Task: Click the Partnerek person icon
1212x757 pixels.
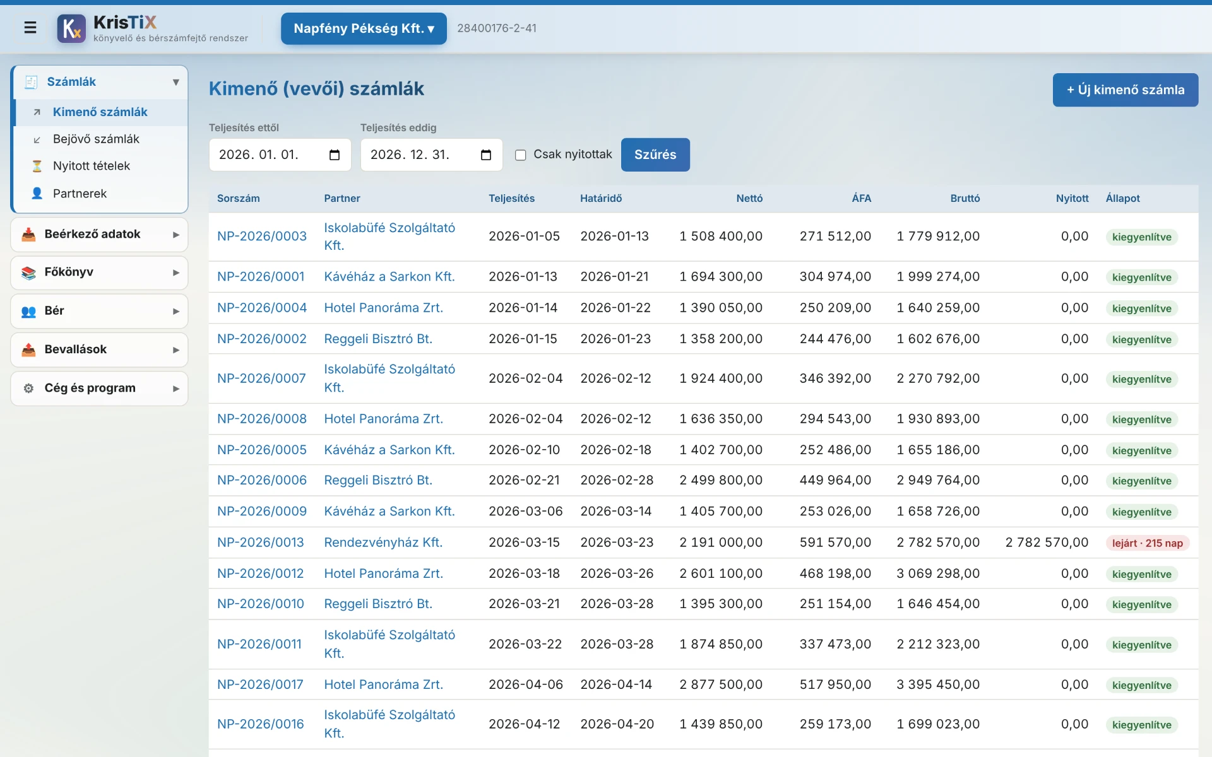Action: (x=37, y=193)
